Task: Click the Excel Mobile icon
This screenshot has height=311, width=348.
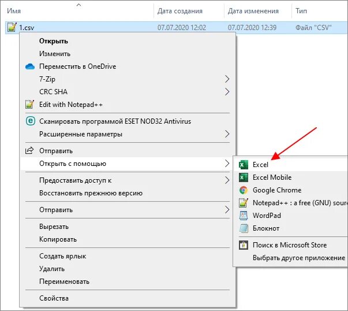Action: pos(243,177)
